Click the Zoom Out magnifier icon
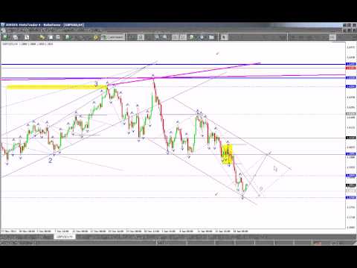357x268 pixels. [x=164, y=37]
